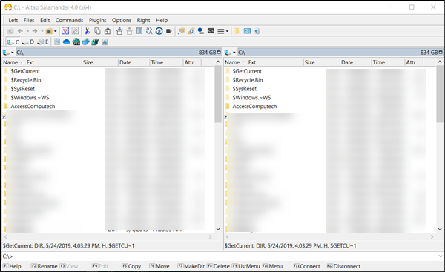Viewport: 445px width, 272px height.
Task: Switch to drive C in drive bar
Action: (x=13, y=42)
